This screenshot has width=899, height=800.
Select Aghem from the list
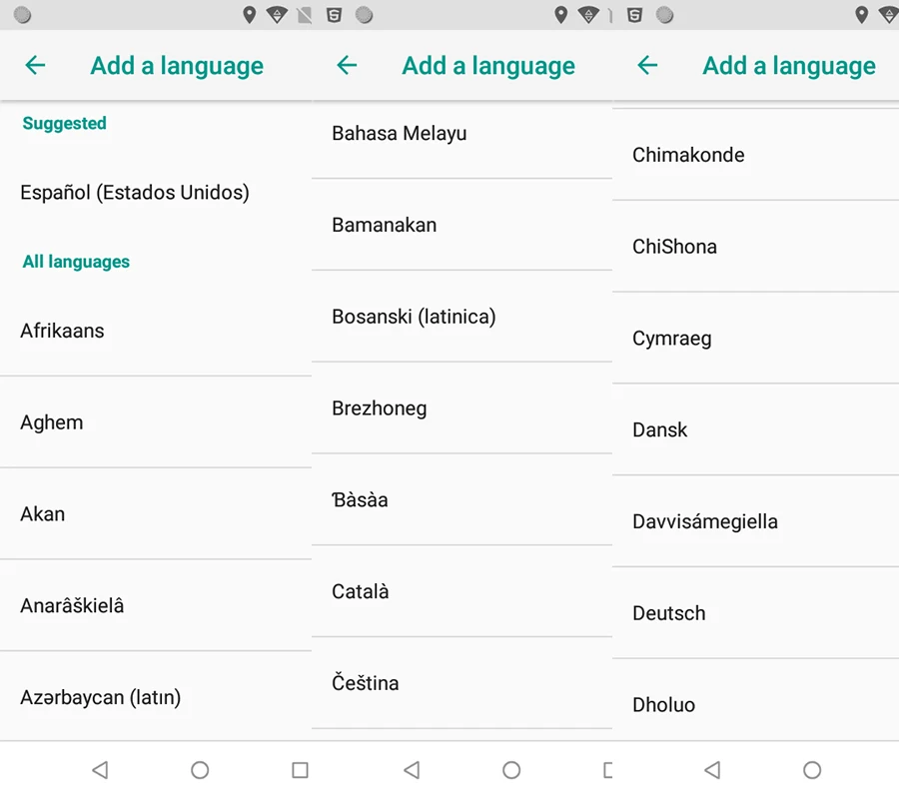(x=156, y=422)
